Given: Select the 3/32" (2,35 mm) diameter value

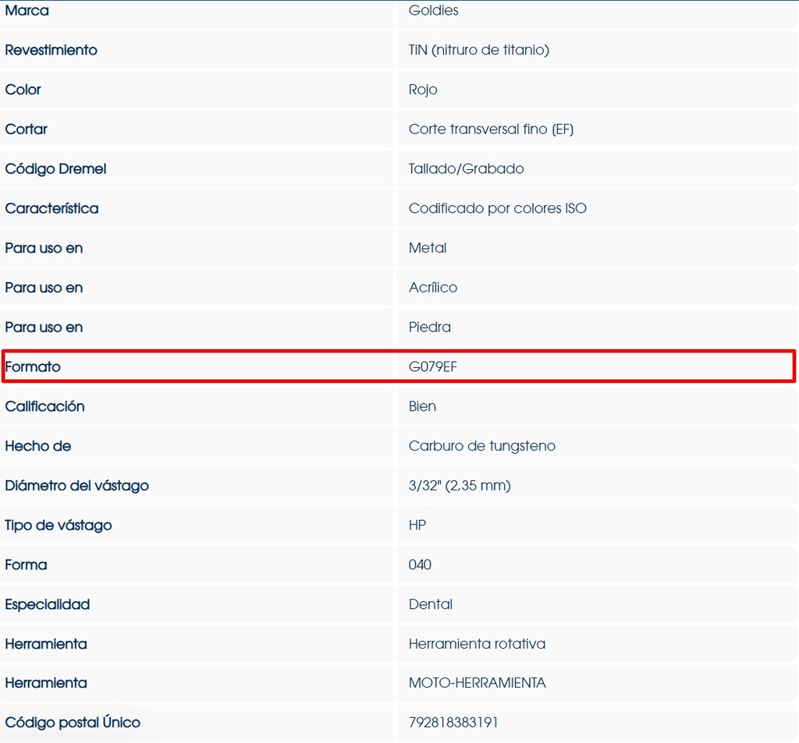Looking at the screenshot, I should coord(460,486).
